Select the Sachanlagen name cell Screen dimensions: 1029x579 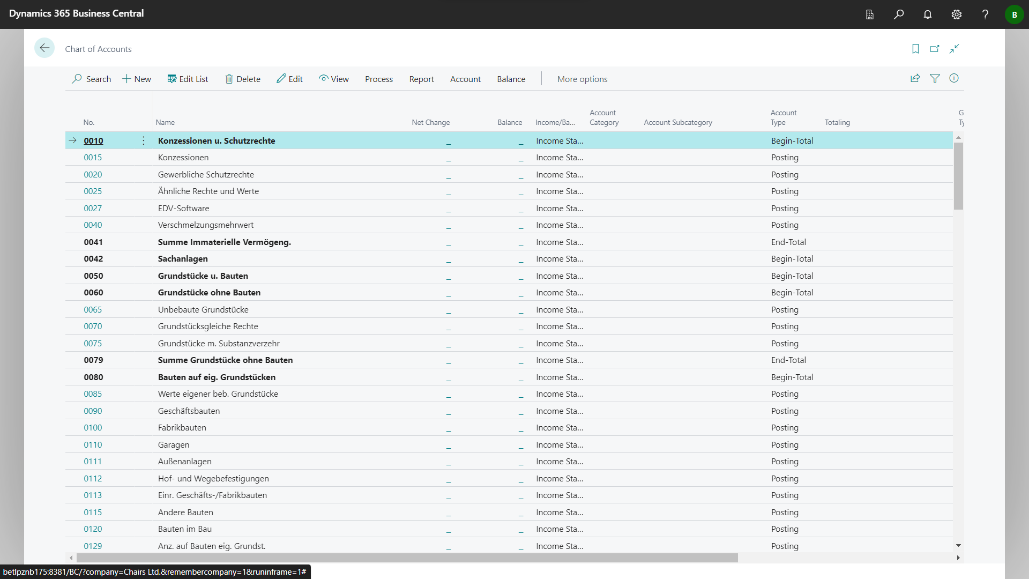(183, 258)
